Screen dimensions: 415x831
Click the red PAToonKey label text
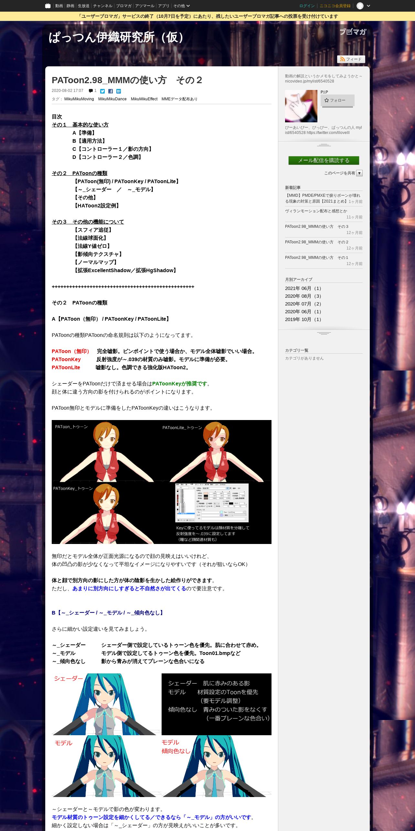click(x=66, y=360)
